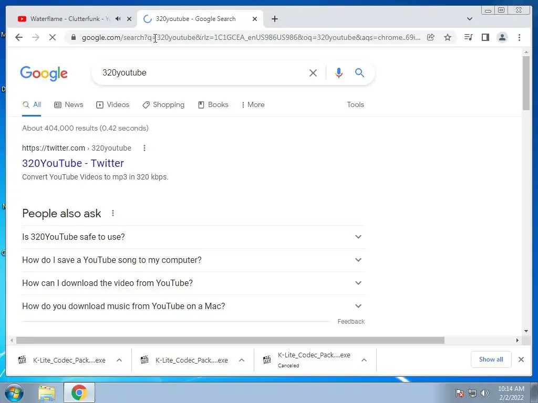Open the Action Center flag icon
Image resolution: width=538 pixels, height=403 pixels.
(x=460, y=393)
